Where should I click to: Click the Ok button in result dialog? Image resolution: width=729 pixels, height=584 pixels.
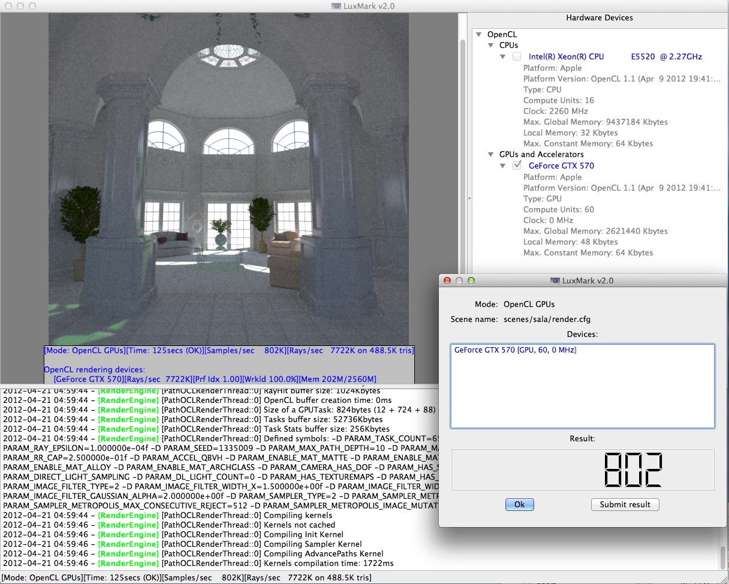click(519, 504)
